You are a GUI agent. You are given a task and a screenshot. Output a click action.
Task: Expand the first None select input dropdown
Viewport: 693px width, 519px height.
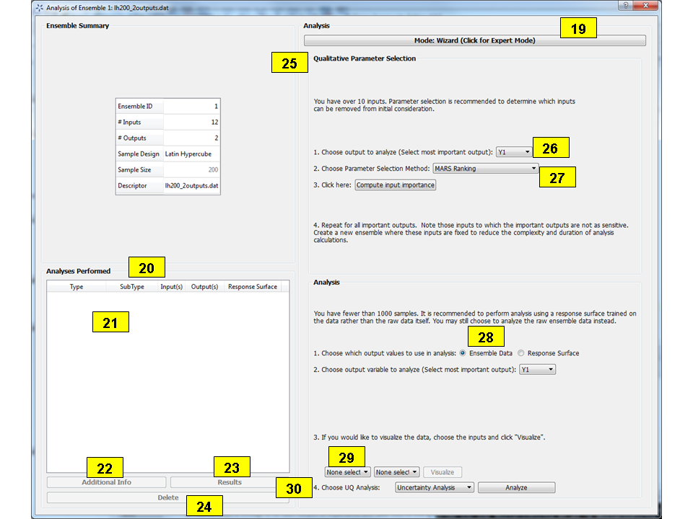tap(347, 472)
